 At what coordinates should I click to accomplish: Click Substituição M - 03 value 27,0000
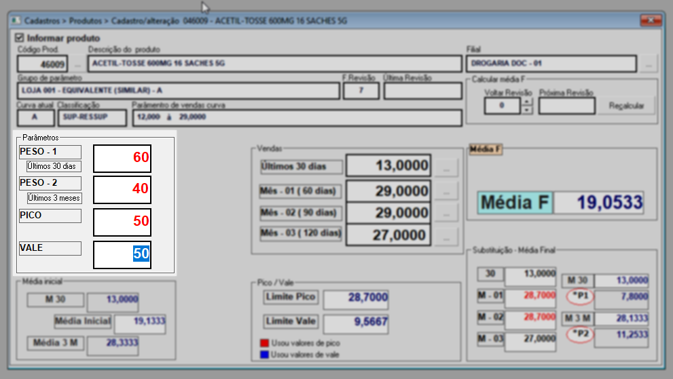pyautogui.click(x=530, y=342)
